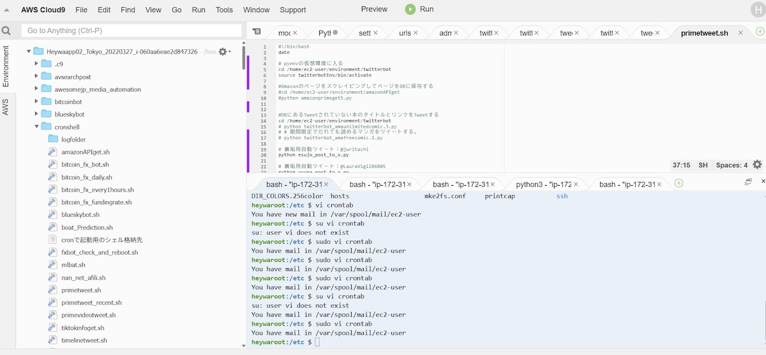Select fxbot_check_and_reboot.sh in the tree
The image size is (766, 355).
pos(100,252)
